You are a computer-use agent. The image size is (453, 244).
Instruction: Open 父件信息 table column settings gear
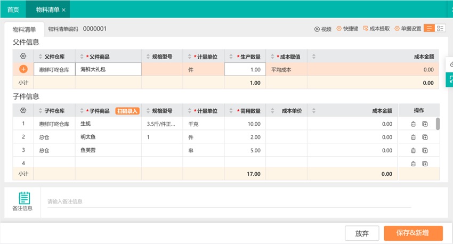tap(23, 56)
